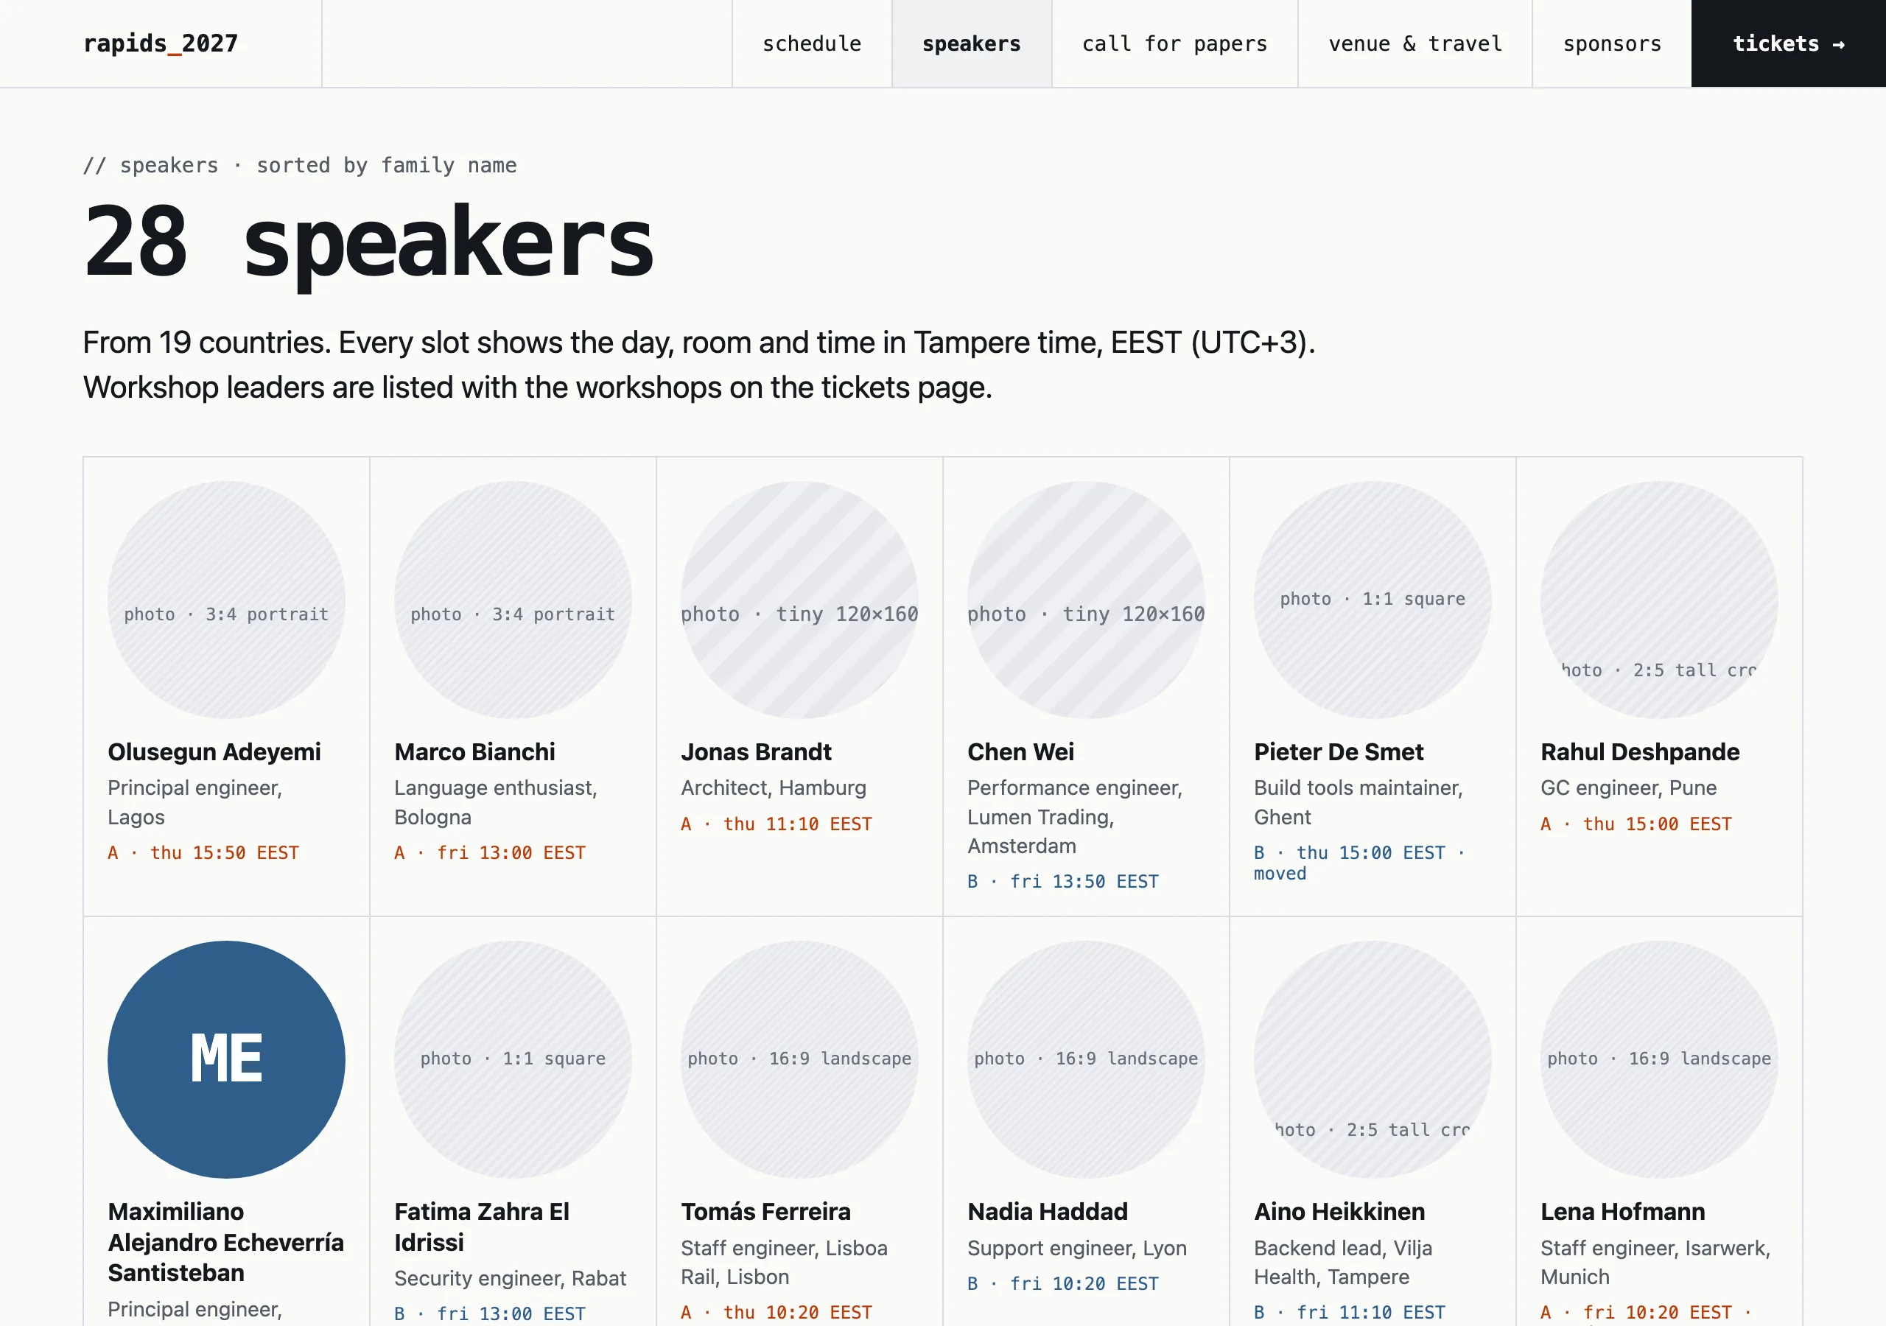Click the name Fatima Zahra El Idrissi
Viewport: 1886px width, 1326px height.
click(481, 1227)
